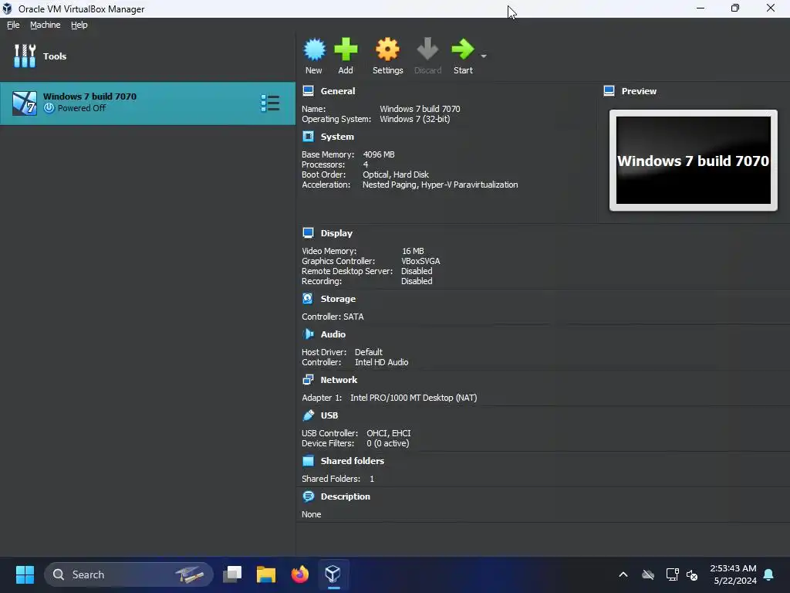Open the notification bell icon
Screen dimensions: 790x593
tap(769, 574)
